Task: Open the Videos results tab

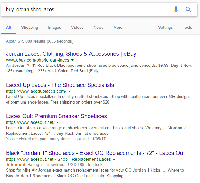Action: click(x=77, y=27)
